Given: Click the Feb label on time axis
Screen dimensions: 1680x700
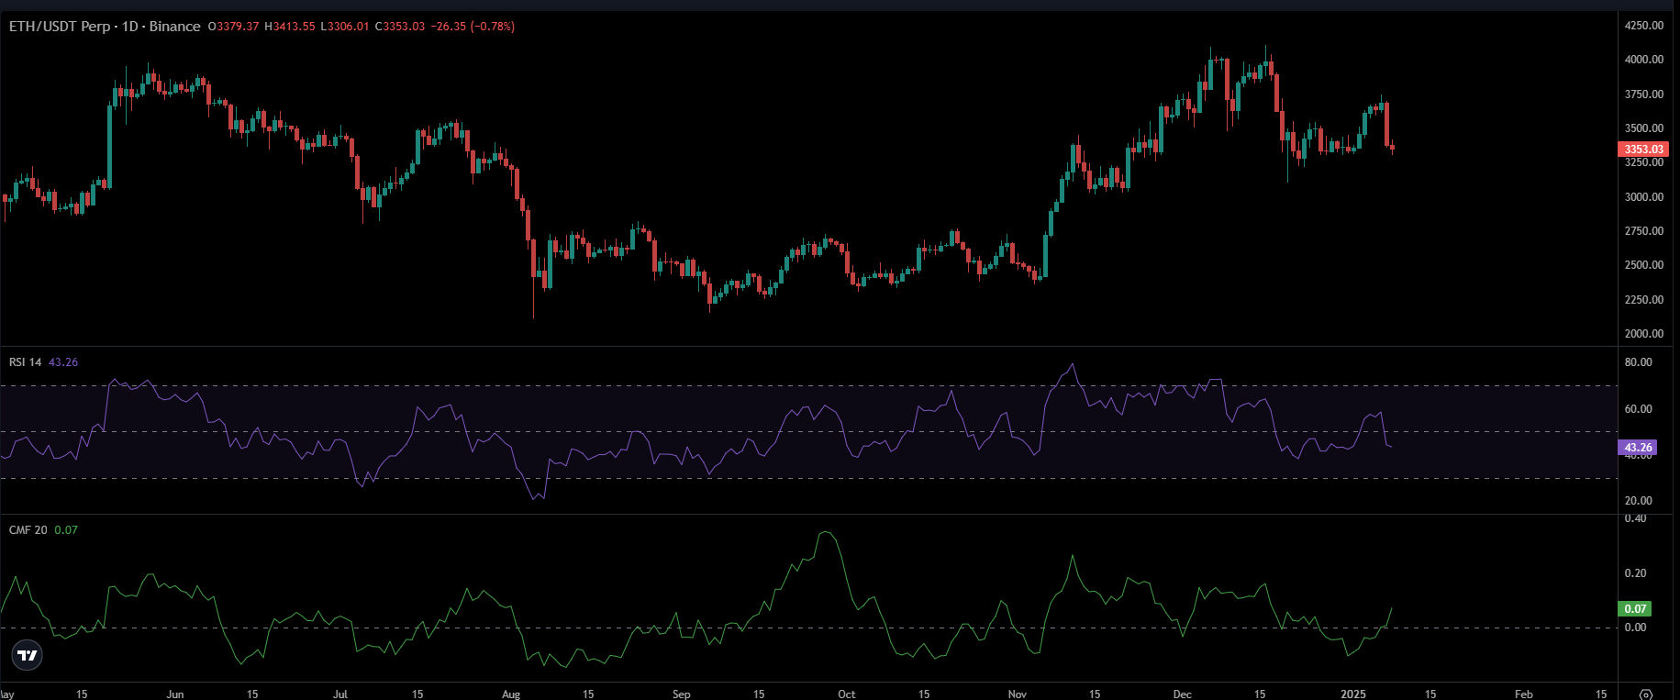Looking at the screenshot, I should (1523, 694).
